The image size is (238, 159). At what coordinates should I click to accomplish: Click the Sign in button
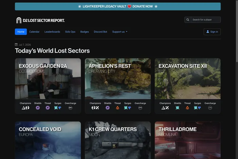pos(212,32)
